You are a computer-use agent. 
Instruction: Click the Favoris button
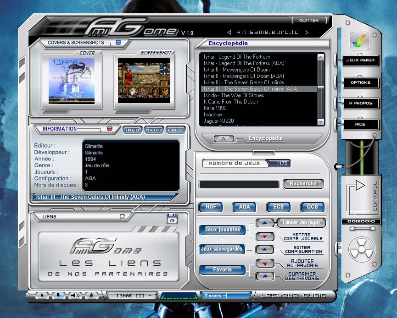click(x=222, y=270)
